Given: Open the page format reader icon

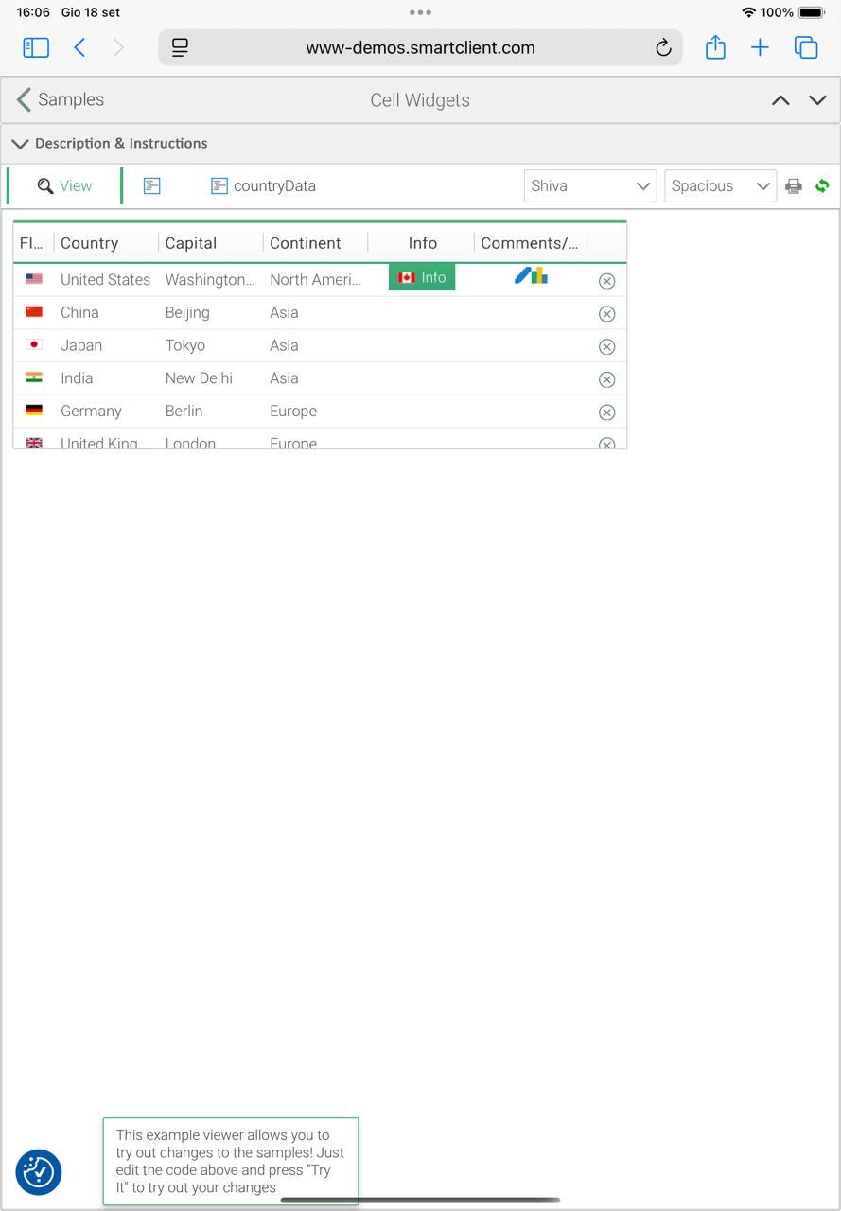Looking at the screenshot, I should point(180,47).
